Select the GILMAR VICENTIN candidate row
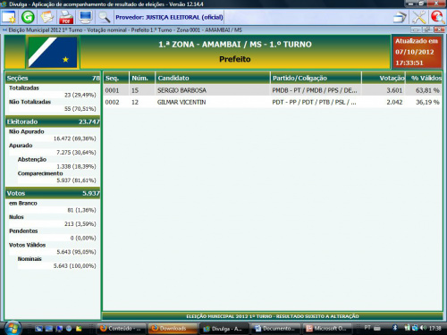The width and height of the screenshot is (447, 335). click(273, 102)
